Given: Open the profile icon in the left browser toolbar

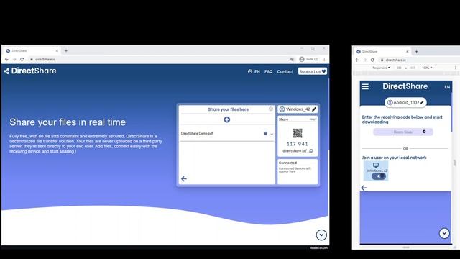Looking at the screenshot, I should click(x=302, y=59).
